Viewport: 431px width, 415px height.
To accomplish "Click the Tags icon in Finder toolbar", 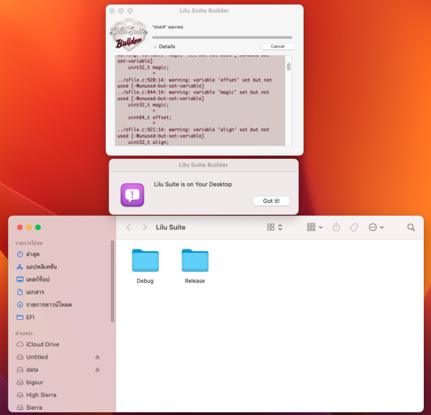I will (354, 227).
